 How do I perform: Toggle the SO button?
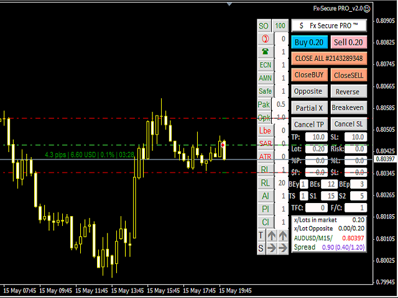tap(264, 26)
